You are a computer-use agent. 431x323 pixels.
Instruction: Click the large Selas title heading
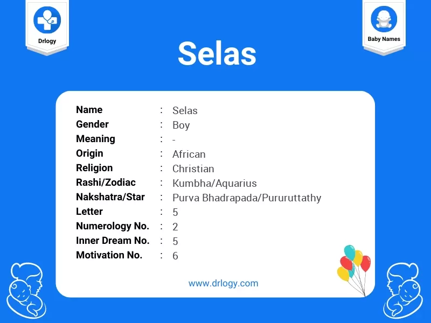(217, 53)
